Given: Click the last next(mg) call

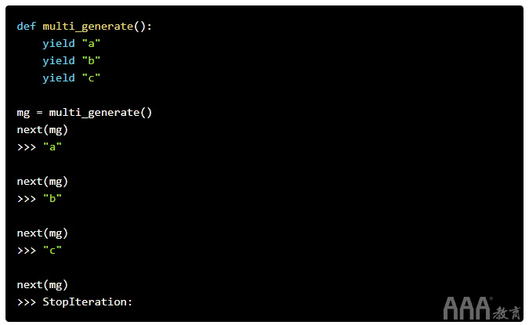Looking at the screenshot, I should click(x=42, y=285).
